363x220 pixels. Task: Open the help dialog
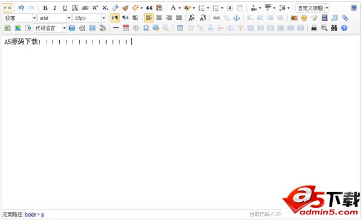[x=344, y=28]
